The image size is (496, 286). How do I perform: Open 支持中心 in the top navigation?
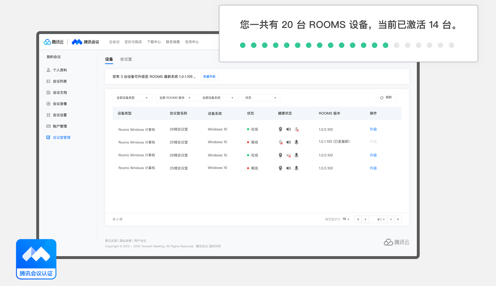192,42
